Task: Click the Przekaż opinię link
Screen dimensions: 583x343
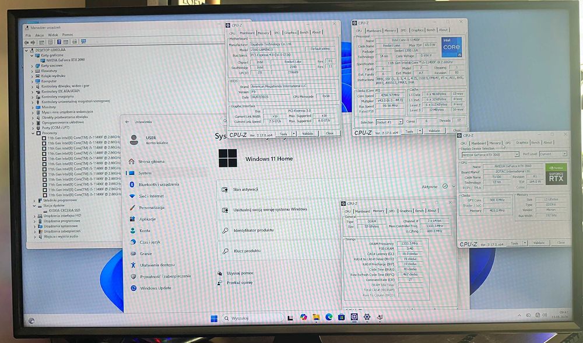Action: 240,282
